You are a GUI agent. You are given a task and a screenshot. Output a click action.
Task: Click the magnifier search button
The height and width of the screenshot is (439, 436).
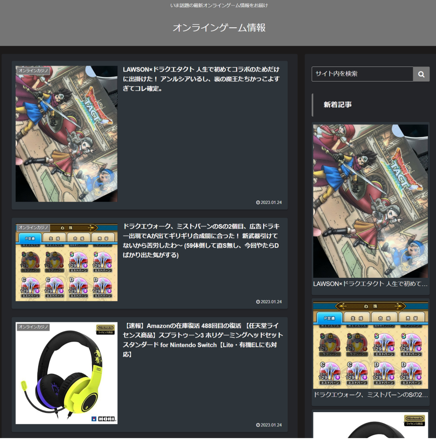click(421, 74)
